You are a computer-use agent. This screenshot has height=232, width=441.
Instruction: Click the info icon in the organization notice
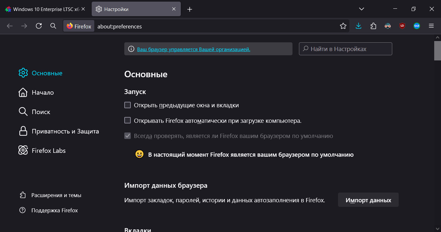click(x=131, y=49)
